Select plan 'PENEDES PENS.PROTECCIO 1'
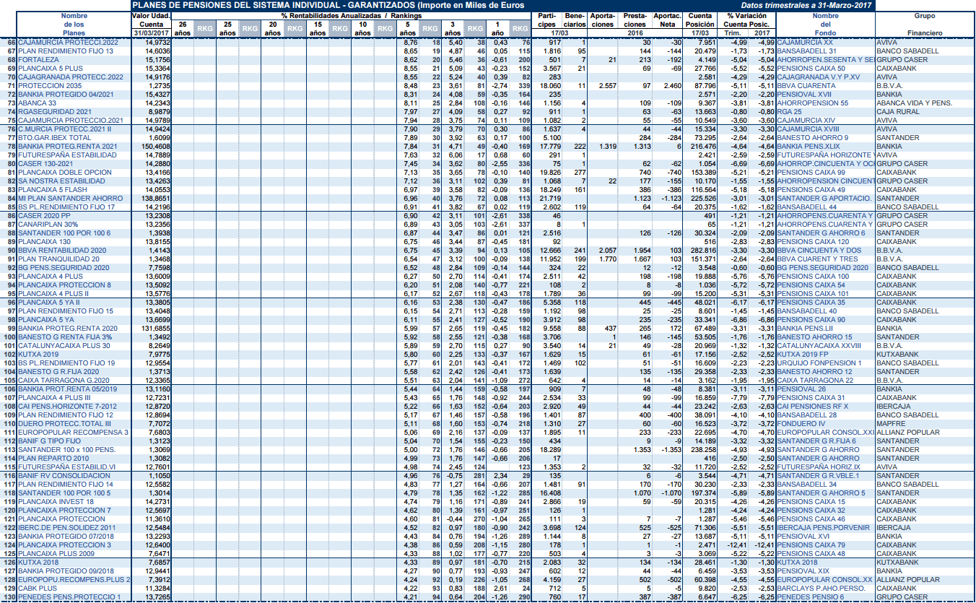 click(x=69, y=597)
